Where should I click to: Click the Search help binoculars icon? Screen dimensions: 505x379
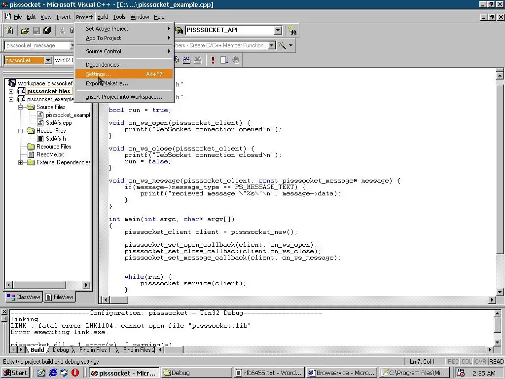click(292, 31)
